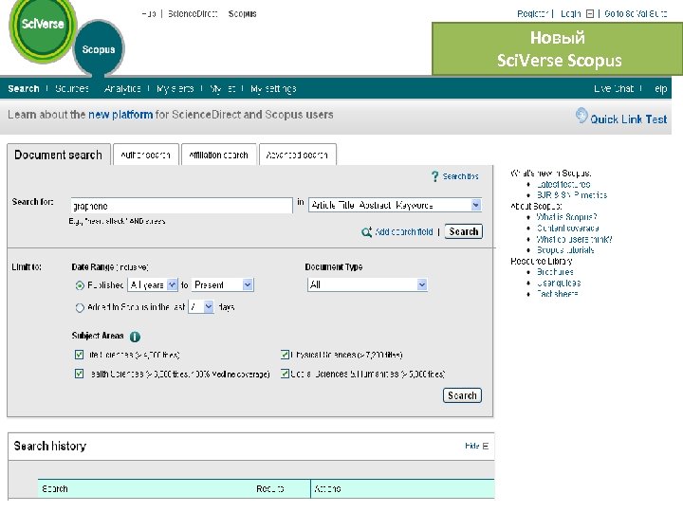Open the Latest features link
Viewport: 683px width, 512px height.
(563, 184)
